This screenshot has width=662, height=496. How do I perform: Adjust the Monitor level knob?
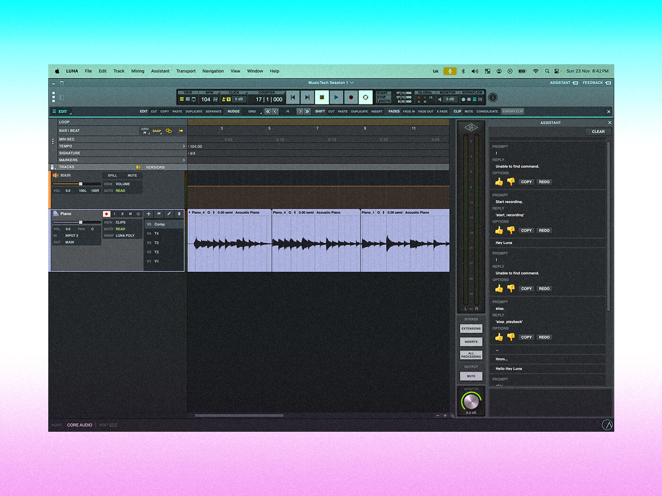pyautogui.click(x=470, y=402)
